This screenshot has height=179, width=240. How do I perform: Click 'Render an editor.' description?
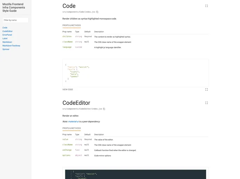point(70,116)
